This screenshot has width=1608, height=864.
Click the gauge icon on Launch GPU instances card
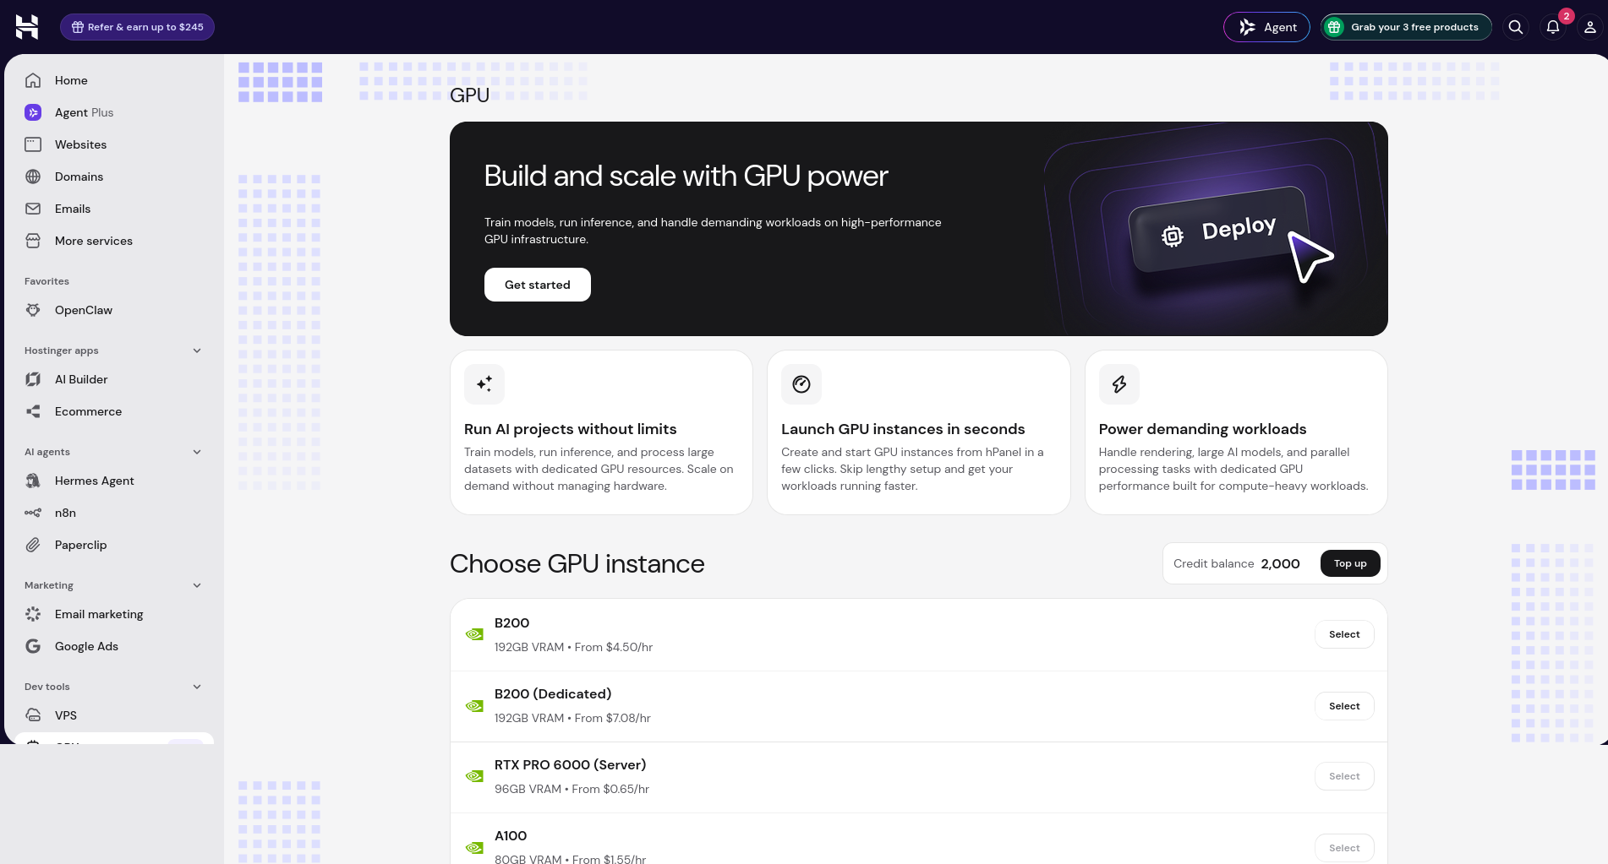pyautogui.click(x=801, y=384)
